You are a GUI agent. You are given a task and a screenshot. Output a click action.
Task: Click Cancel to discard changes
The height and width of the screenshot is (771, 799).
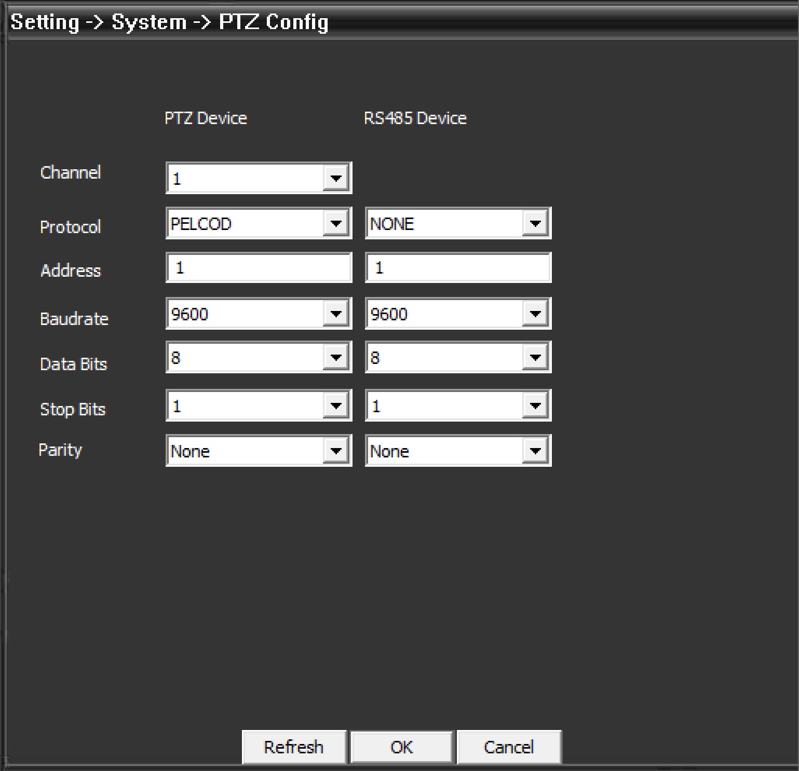[508, 747]
